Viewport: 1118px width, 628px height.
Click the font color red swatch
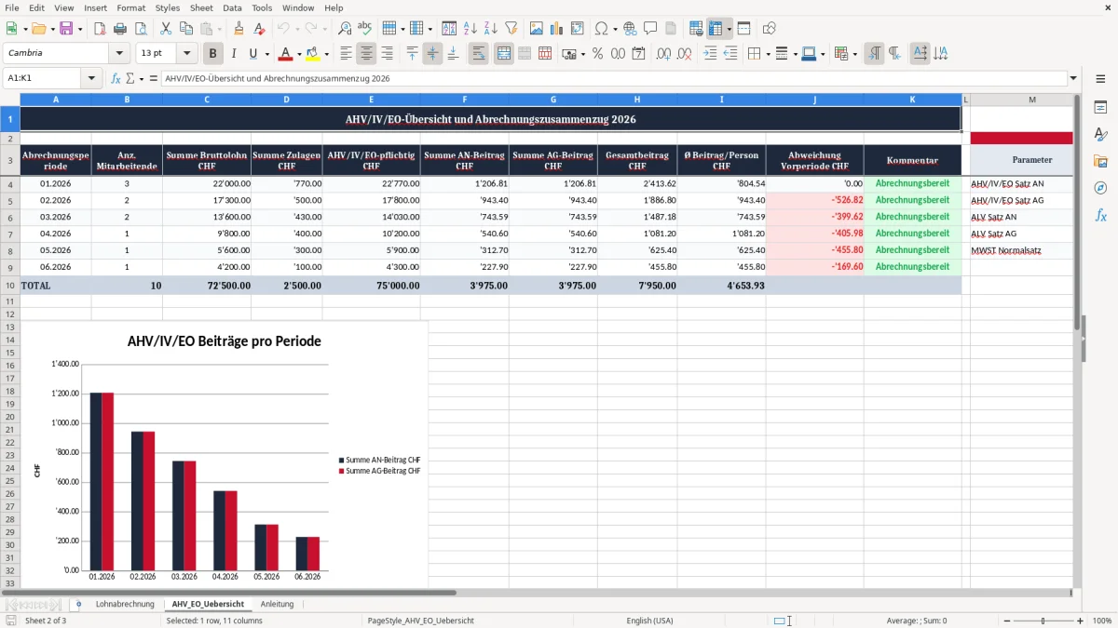pyautogui.click(x=285, y=54)
